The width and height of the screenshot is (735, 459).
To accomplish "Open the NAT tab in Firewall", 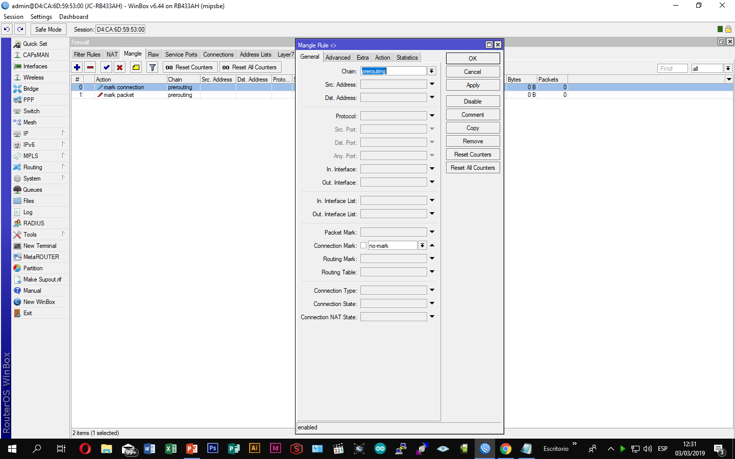I will (112, 55).
